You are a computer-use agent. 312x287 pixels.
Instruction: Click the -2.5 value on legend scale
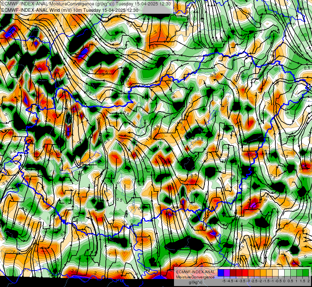(x=254, y=281)
